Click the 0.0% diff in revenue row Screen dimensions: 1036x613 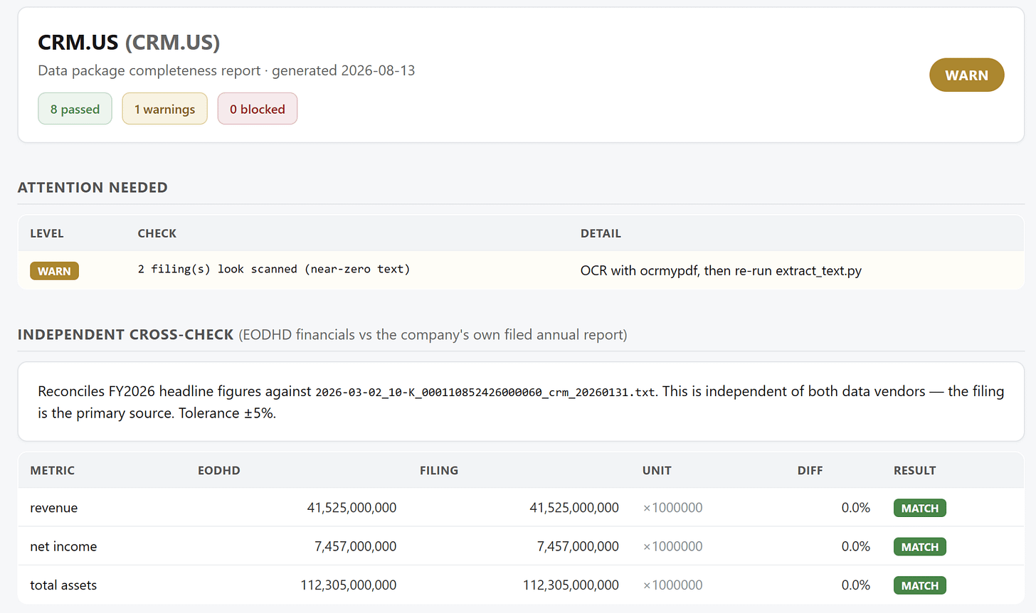coord(855,508)
